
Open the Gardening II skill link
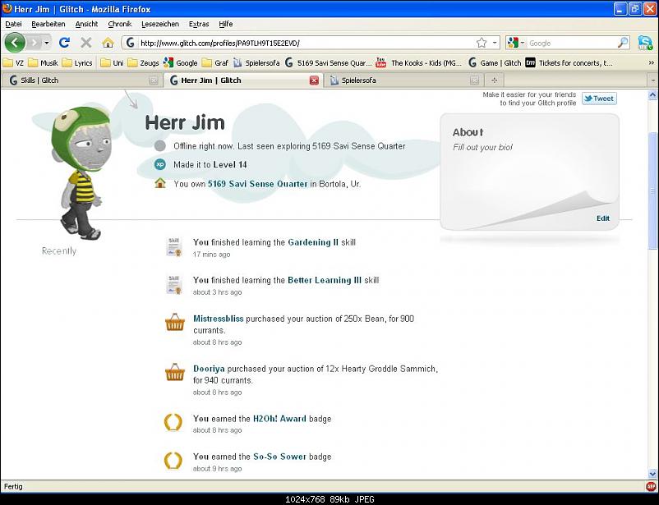click(312, 242)
